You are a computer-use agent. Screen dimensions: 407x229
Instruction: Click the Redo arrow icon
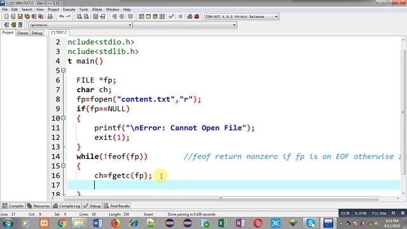click(68, 17)
